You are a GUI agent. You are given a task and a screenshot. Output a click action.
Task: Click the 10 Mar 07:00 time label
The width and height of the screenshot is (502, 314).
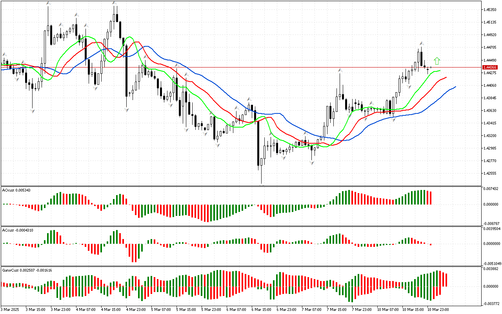tap(388, 309)
